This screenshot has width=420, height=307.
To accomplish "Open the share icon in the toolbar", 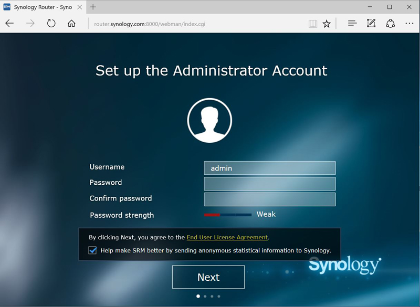I will click(x=390, y=23).
